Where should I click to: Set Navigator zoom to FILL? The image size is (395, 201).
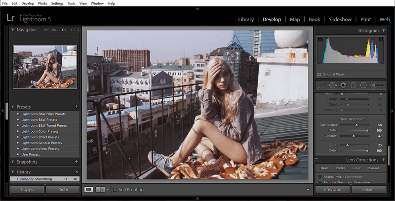click(x=55, y=30)
